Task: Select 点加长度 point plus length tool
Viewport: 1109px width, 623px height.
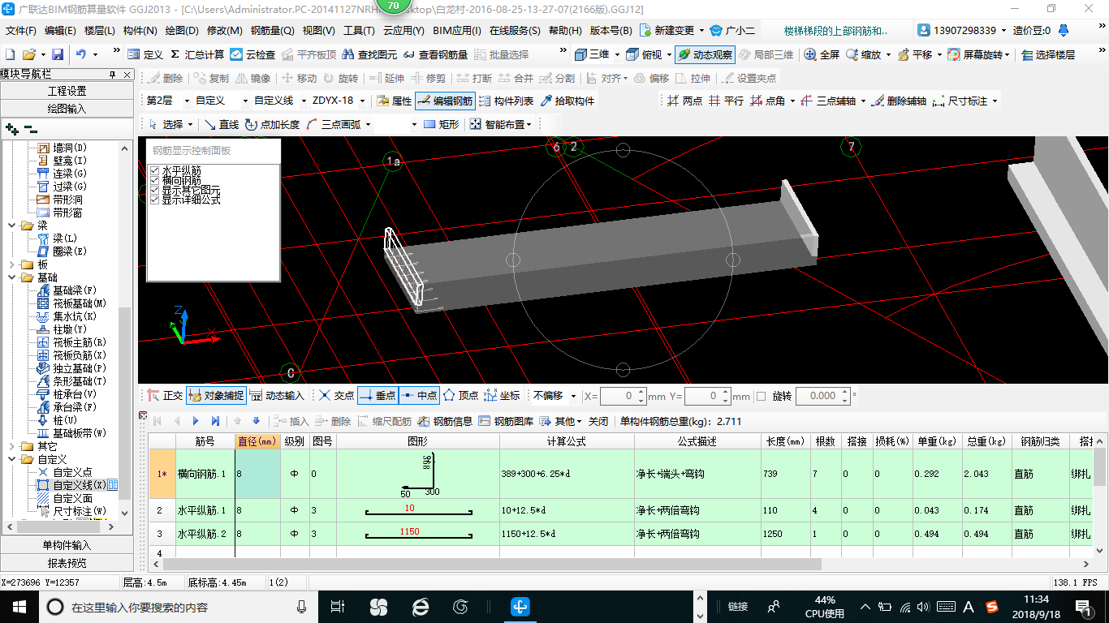Action: point(272,124)
